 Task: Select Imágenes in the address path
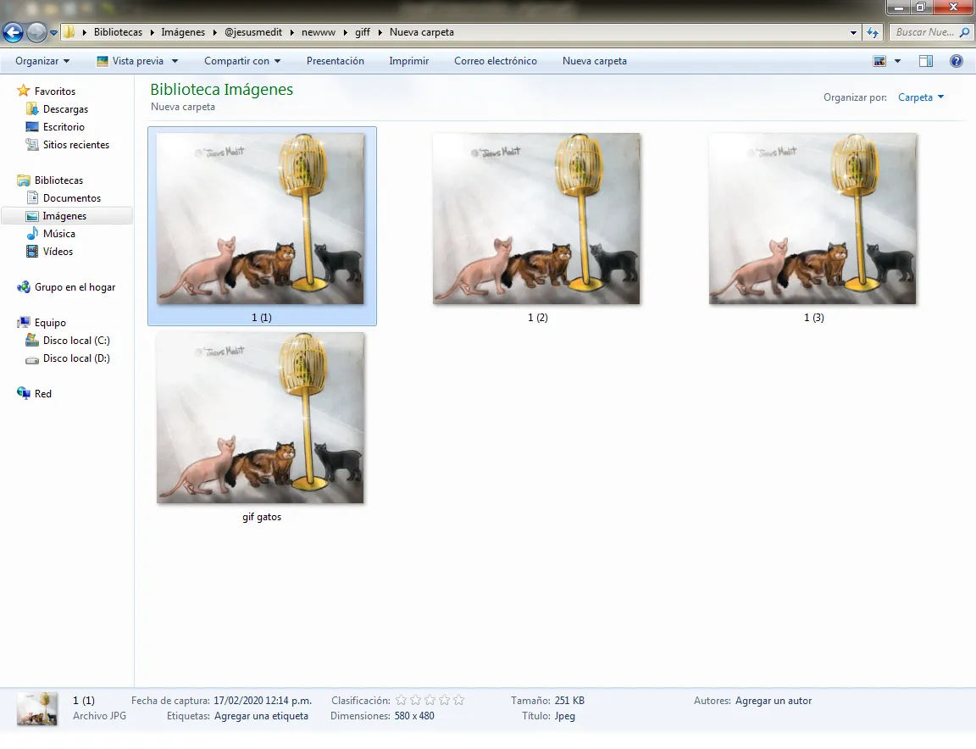click(183, 32)
